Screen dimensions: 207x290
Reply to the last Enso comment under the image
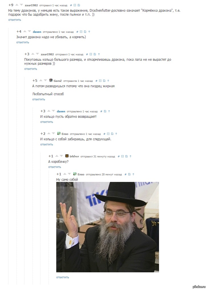(x=63, y=277)
